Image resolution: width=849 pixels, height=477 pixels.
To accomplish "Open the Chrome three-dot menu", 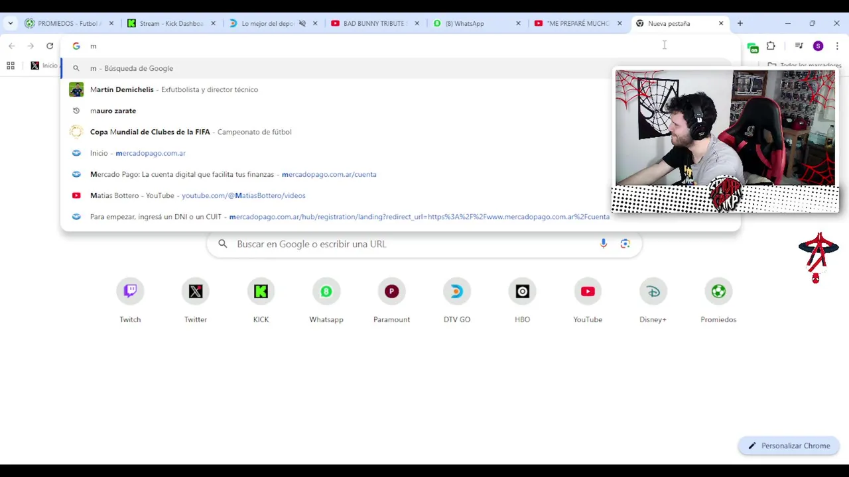I will pos(837,46).
